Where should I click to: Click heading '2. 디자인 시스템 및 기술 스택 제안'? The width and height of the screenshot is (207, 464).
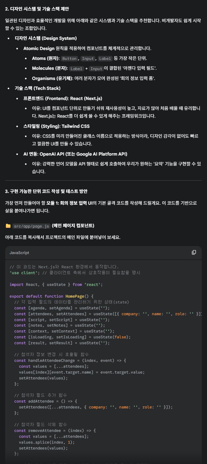pyautogui.click(x=37, y=9)
